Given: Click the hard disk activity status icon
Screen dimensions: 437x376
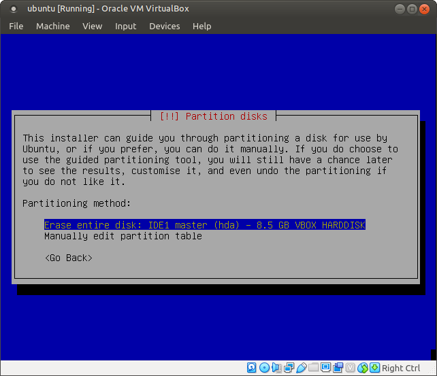Looking at the screenshot, I should (251, 368).
